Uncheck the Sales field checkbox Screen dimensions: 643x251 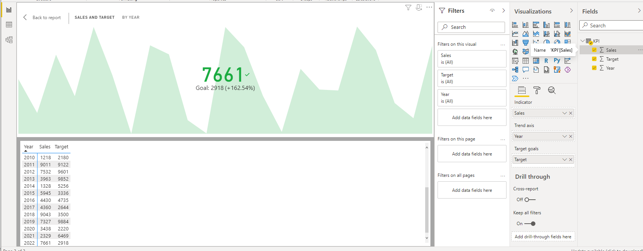pyautogui.click(x=594, y=50)
